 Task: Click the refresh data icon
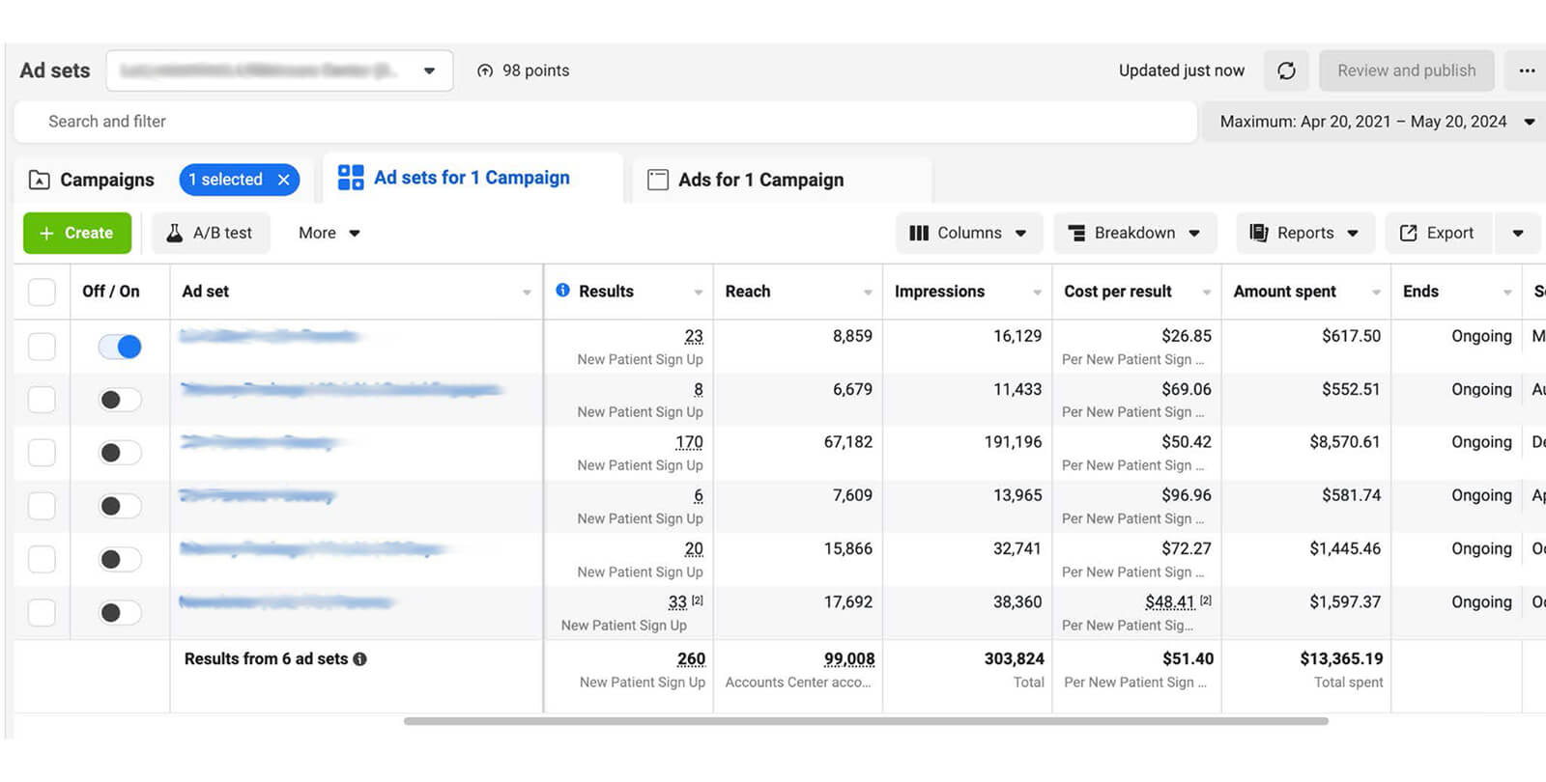point(1286,70)
